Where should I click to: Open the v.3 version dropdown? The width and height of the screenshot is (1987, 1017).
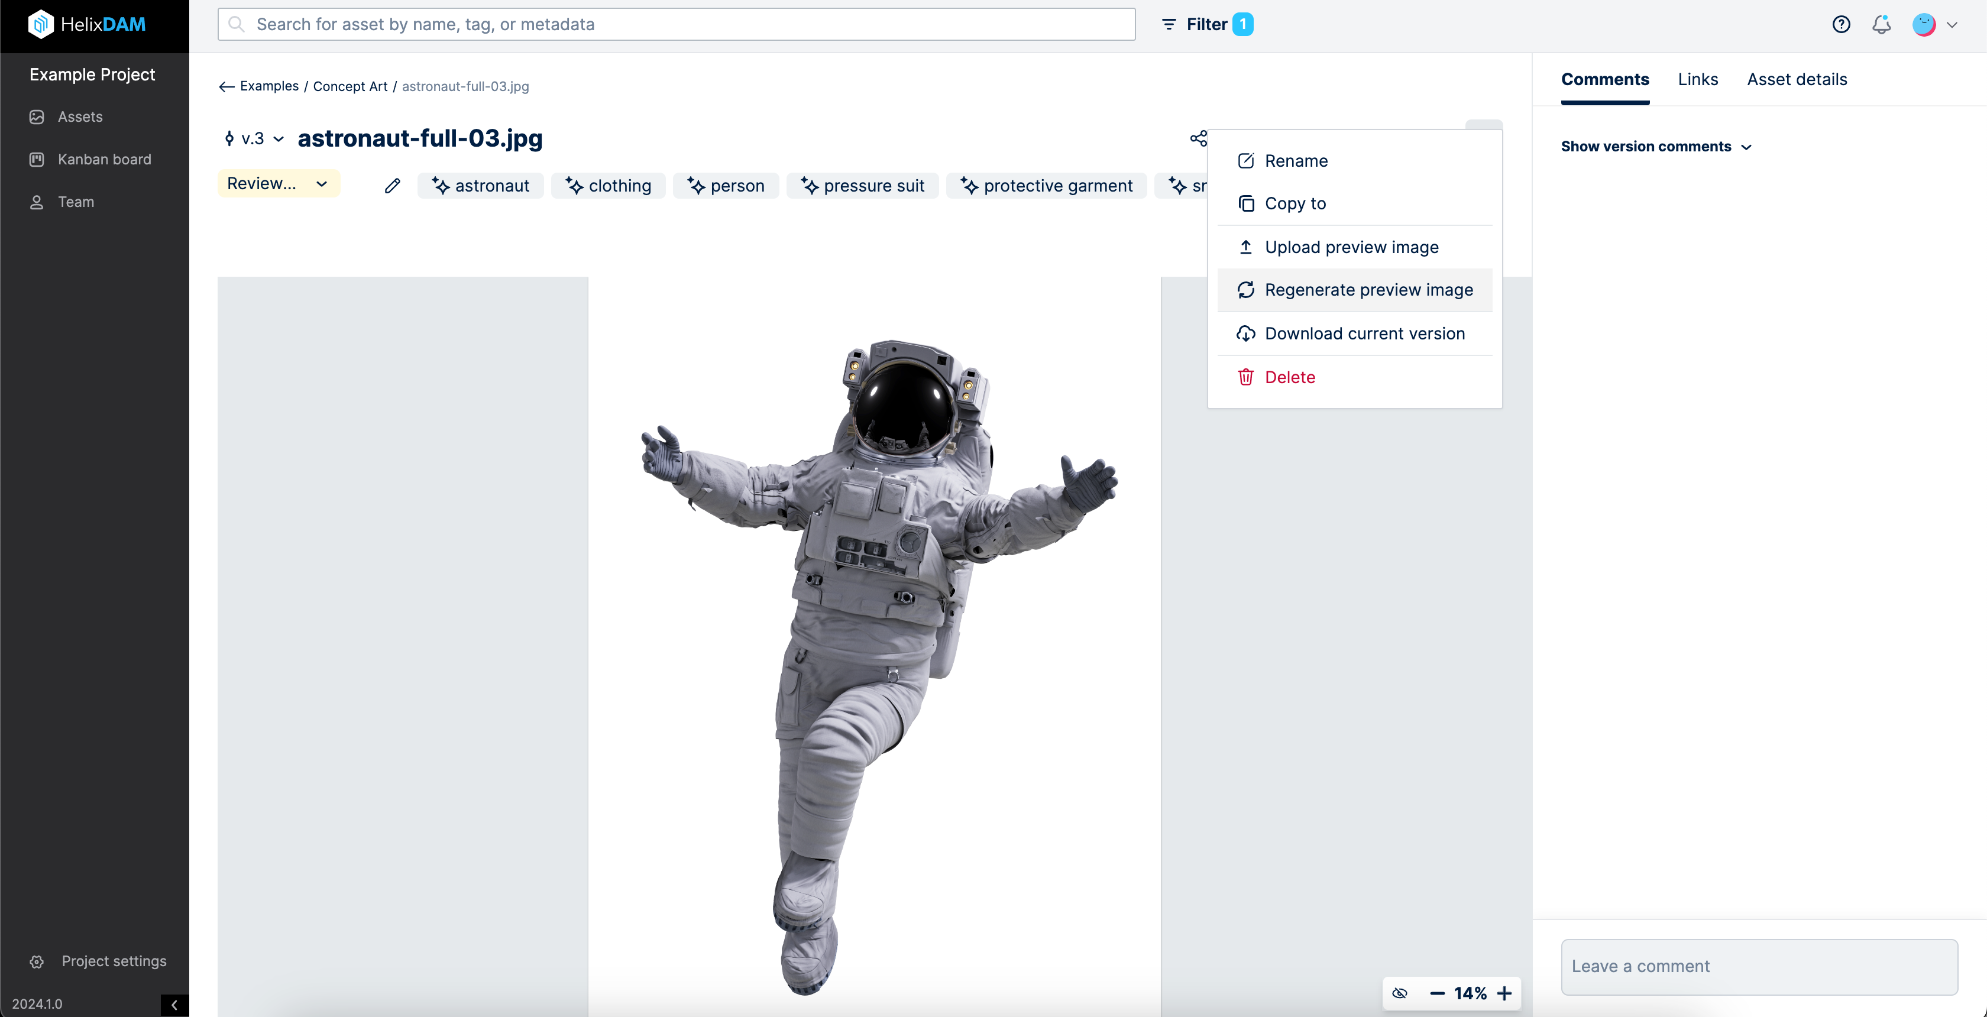pyautogui.click(x=254, y=139)
